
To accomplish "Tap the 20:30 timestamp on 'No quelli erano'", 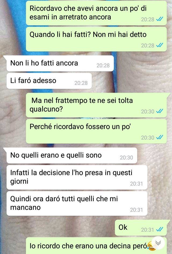I will (126, 158).
